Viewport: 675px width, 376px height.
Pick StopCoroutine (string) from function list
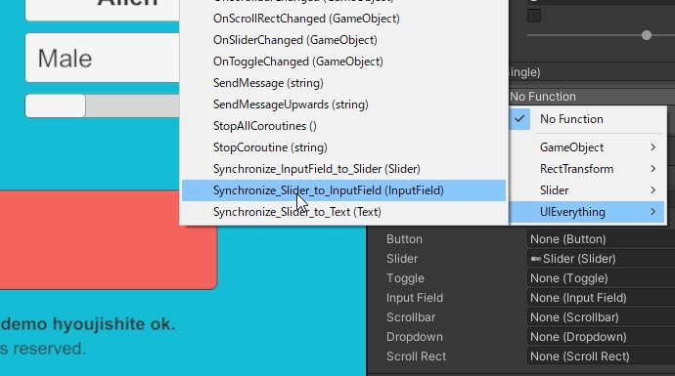point(343,147)
